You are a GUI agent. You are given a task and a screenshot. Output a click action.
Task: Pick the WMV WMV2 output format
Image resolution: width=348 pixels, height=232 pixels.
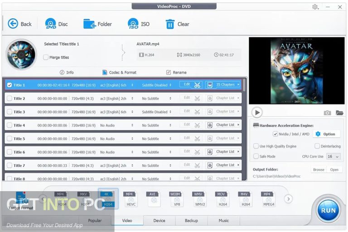[199, 199]
